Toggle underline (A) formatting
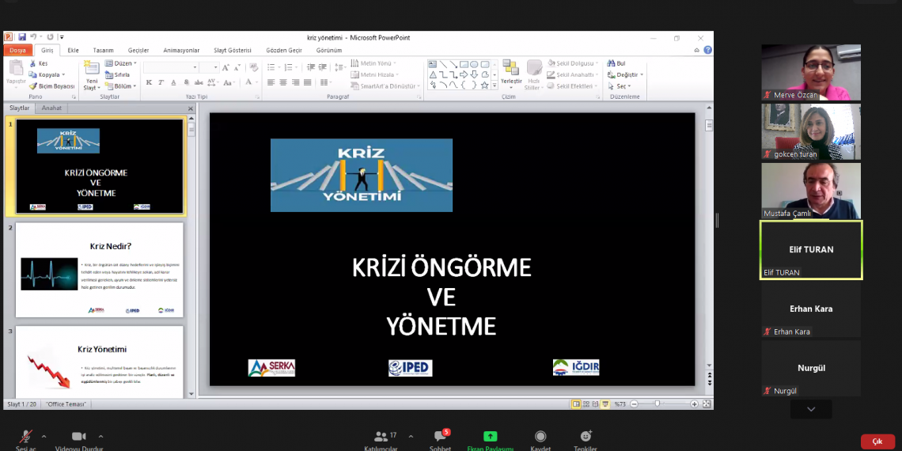 pos(174,83)
